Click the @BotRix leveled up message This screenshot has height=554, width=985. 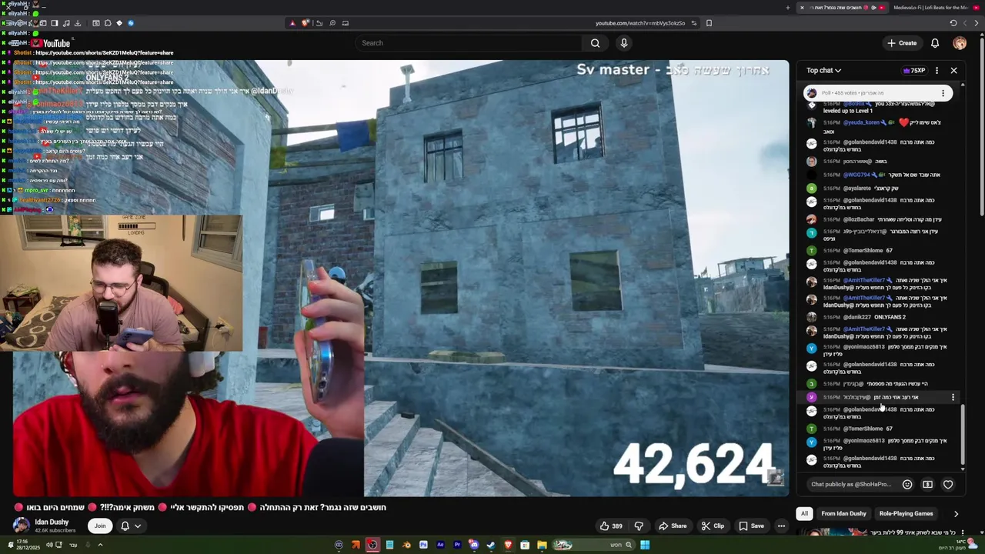877,107
